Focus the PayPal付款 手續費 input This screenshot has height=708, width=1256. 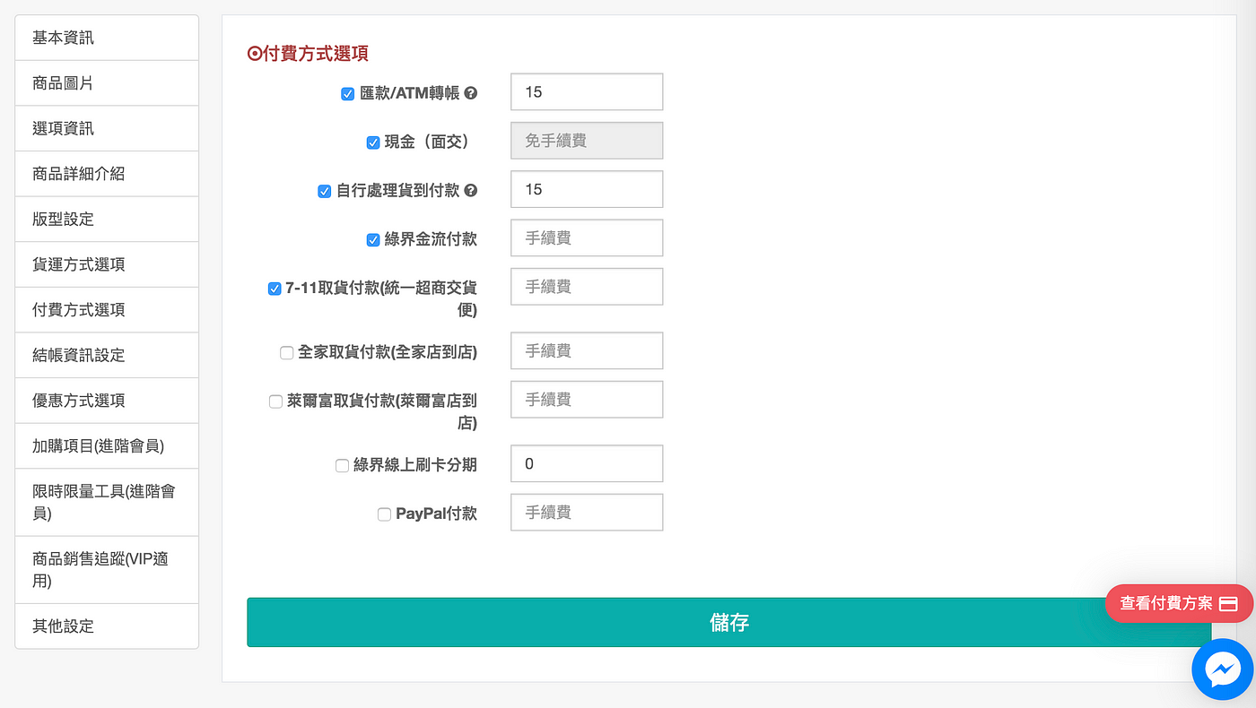click(587, 512)
